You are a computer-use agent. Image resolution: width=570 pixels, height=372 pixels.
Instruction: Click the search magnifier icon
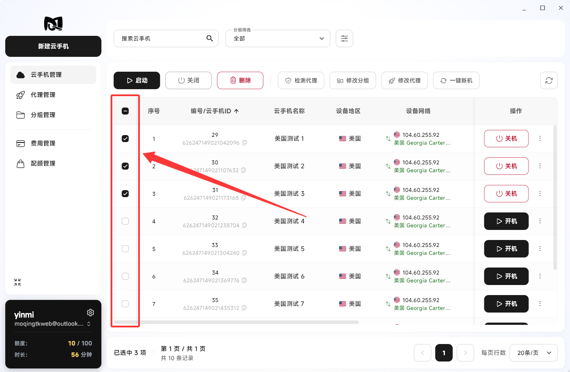coord(210,38)
